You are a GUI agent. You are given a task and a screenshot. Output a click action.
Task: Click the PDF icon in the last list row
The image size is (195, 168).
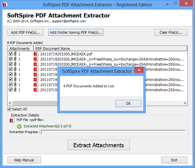point(36,90)
